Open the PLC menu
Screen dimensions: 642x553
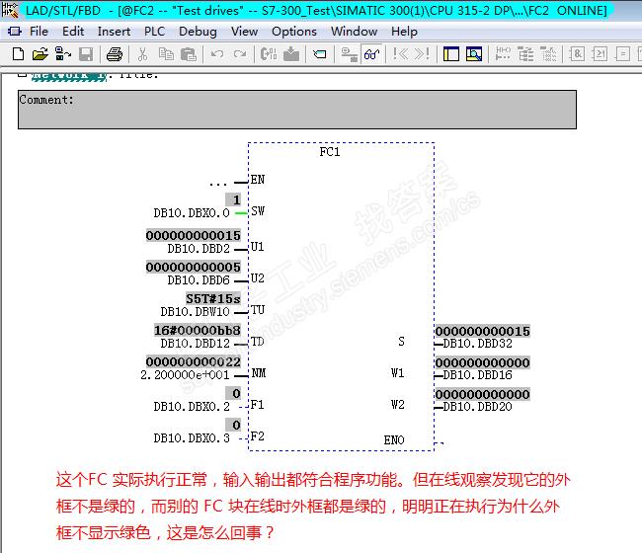tap(154, 32)
